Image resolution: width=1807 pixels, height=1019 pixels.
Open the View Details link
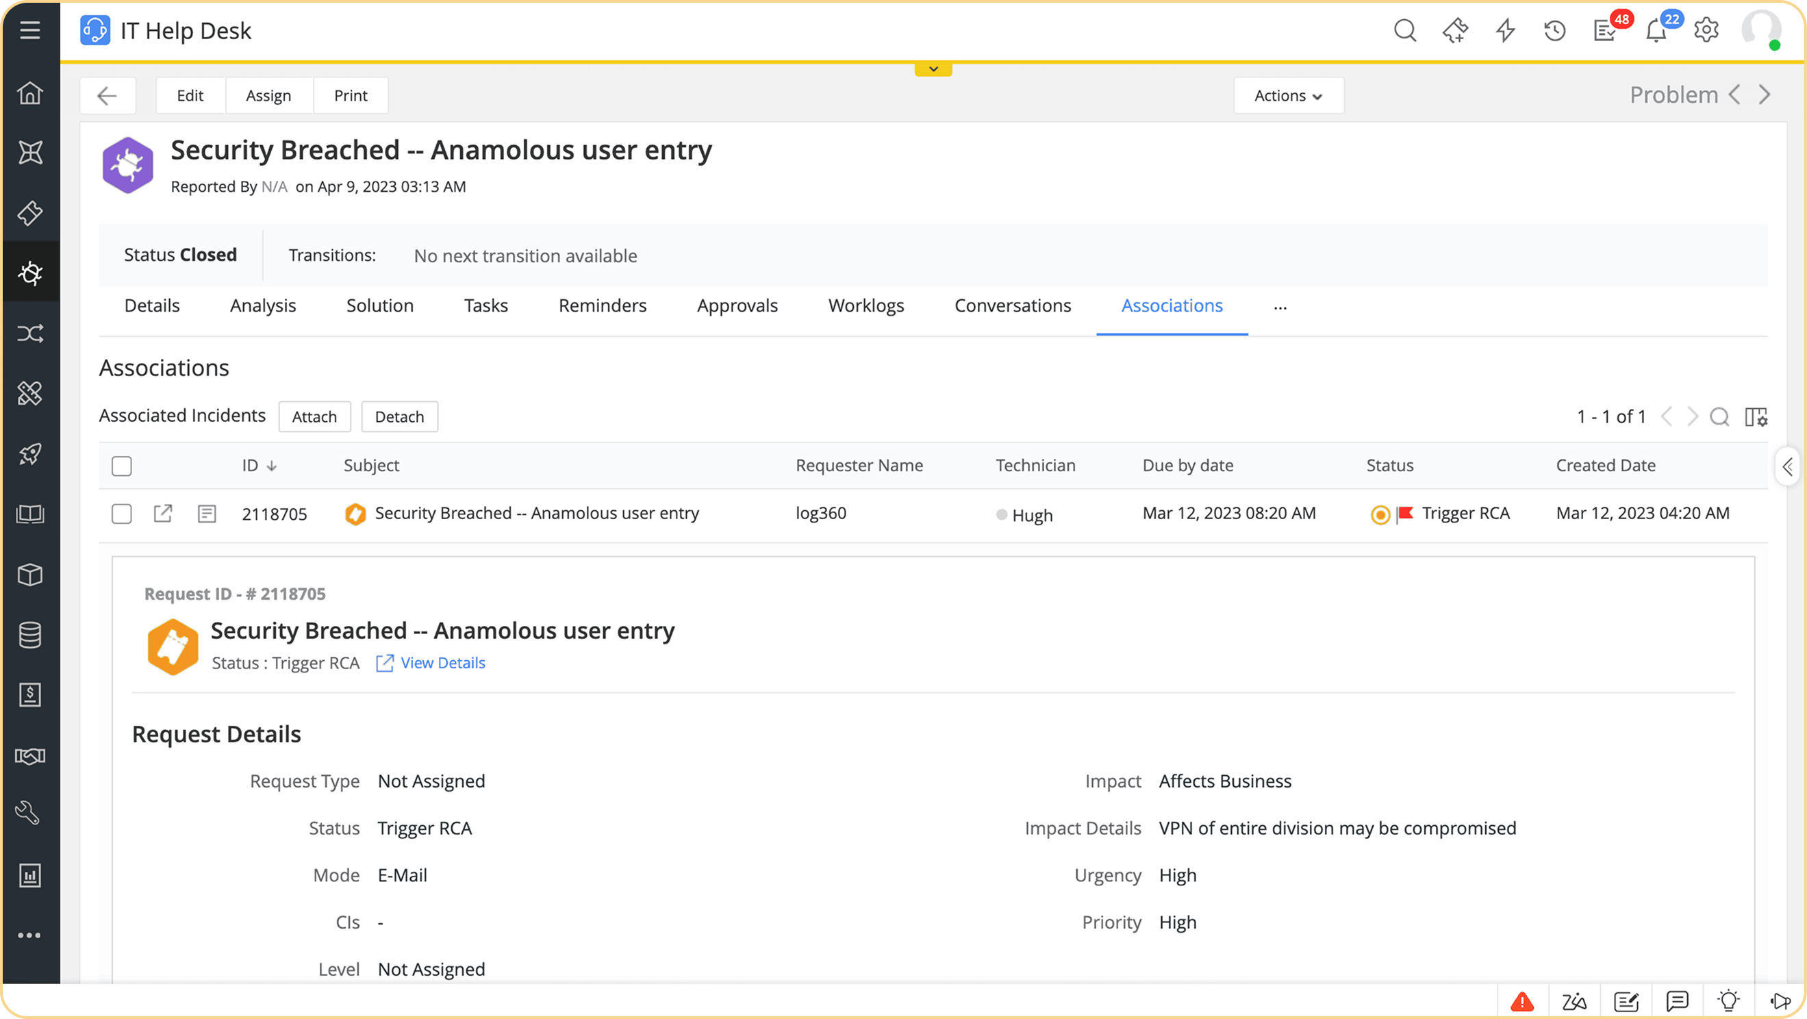[442, 663]
